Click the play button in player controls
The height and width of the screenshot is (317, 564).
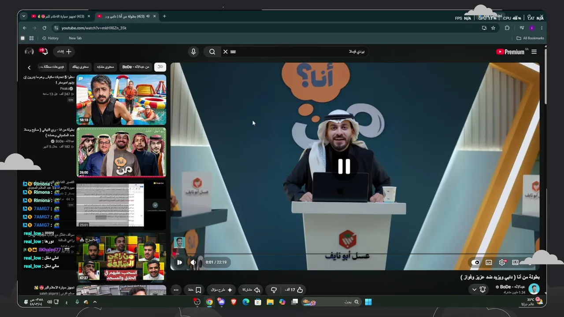pyautogui.click(x=179, y=262)
